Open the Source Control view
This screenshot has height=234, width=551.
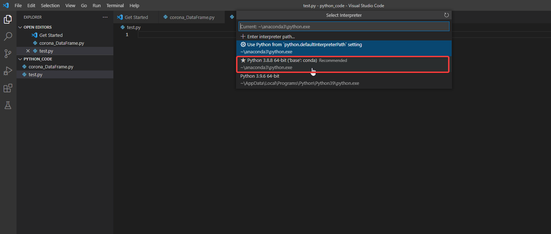pyautogui.click(x=8, y=54)
